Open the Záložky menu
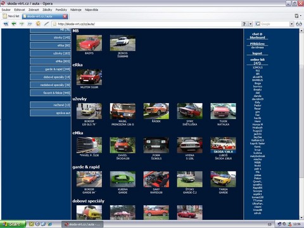The height and width of the screenshot is (228, 304). [47, 9]
